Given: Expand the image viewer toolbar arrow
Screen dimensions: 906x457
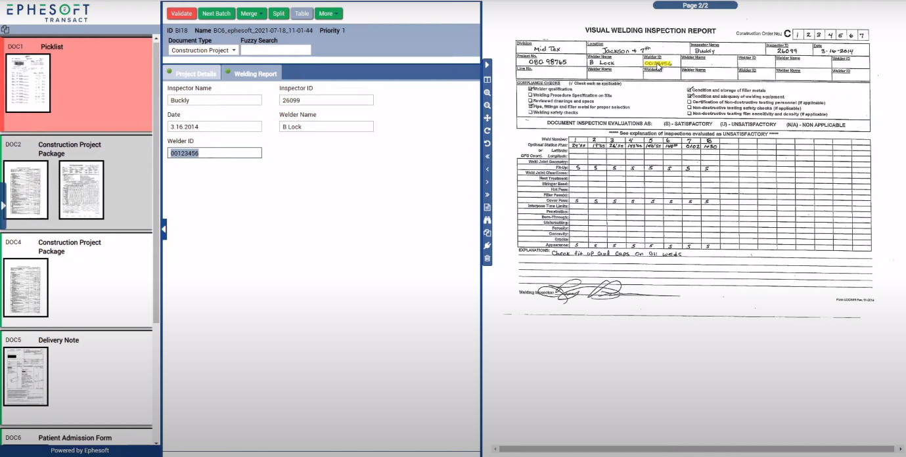Looking at the screenshot, I should 487,65.
